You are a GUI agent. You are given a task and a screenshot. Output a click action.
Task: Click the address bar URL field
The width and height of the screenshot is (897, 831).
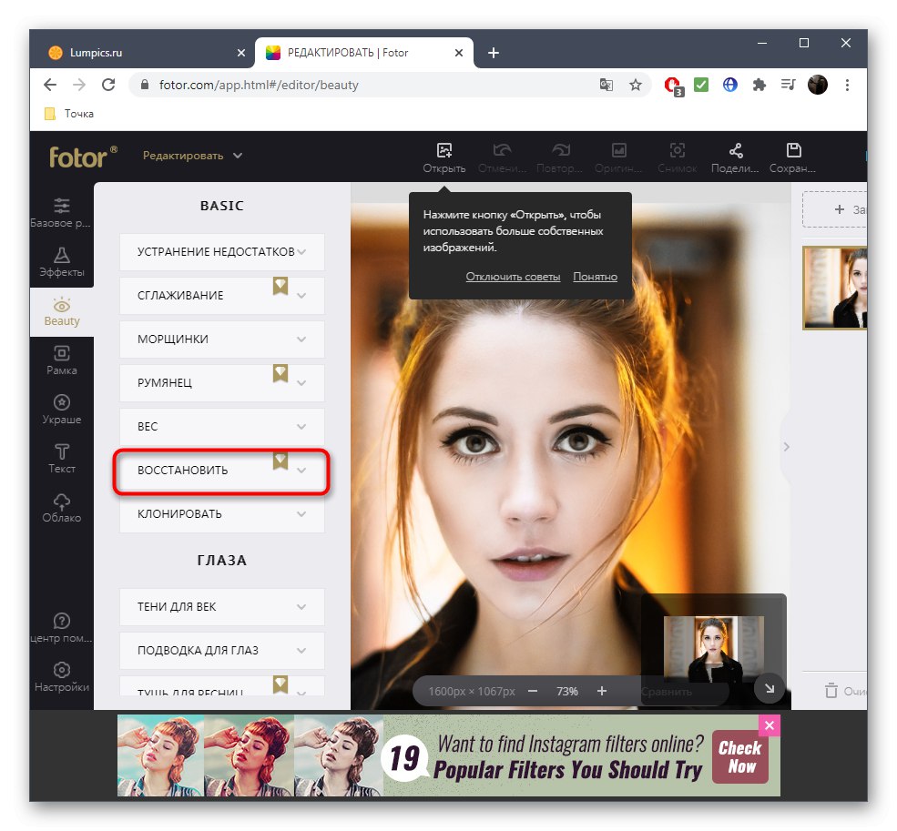pos(366,86)
